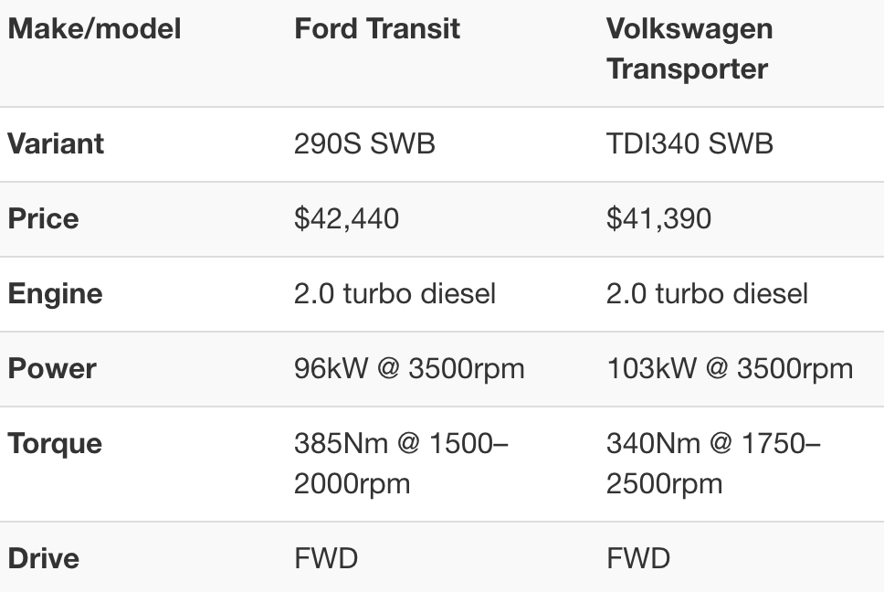Click the Drive row label
Image resolution: width=884 pixels, height=592 pixels.
click(43, 558)
